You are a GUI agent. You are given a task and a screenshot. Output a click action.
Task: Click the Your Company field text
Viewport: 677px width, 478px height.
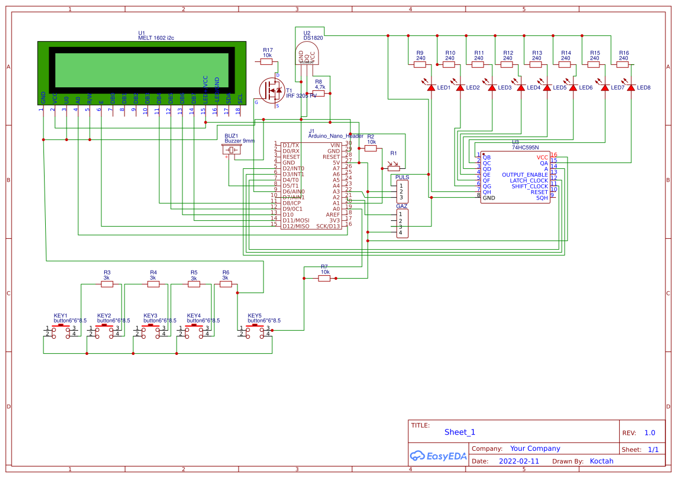click(535, 449)
